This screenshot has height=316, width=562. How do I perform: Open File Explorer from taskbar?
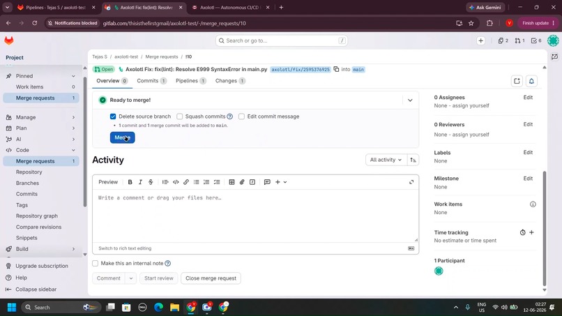tap(174, 308)
